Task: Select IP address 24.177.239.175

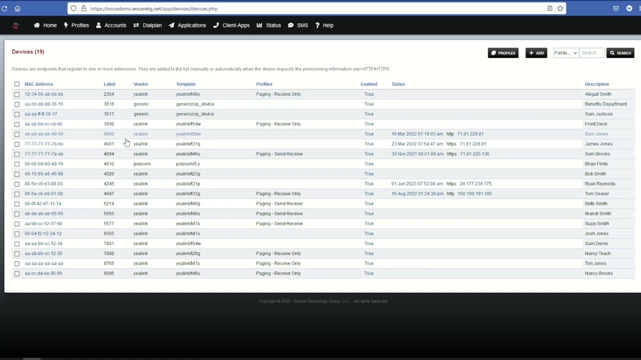Action: (475, 183)
